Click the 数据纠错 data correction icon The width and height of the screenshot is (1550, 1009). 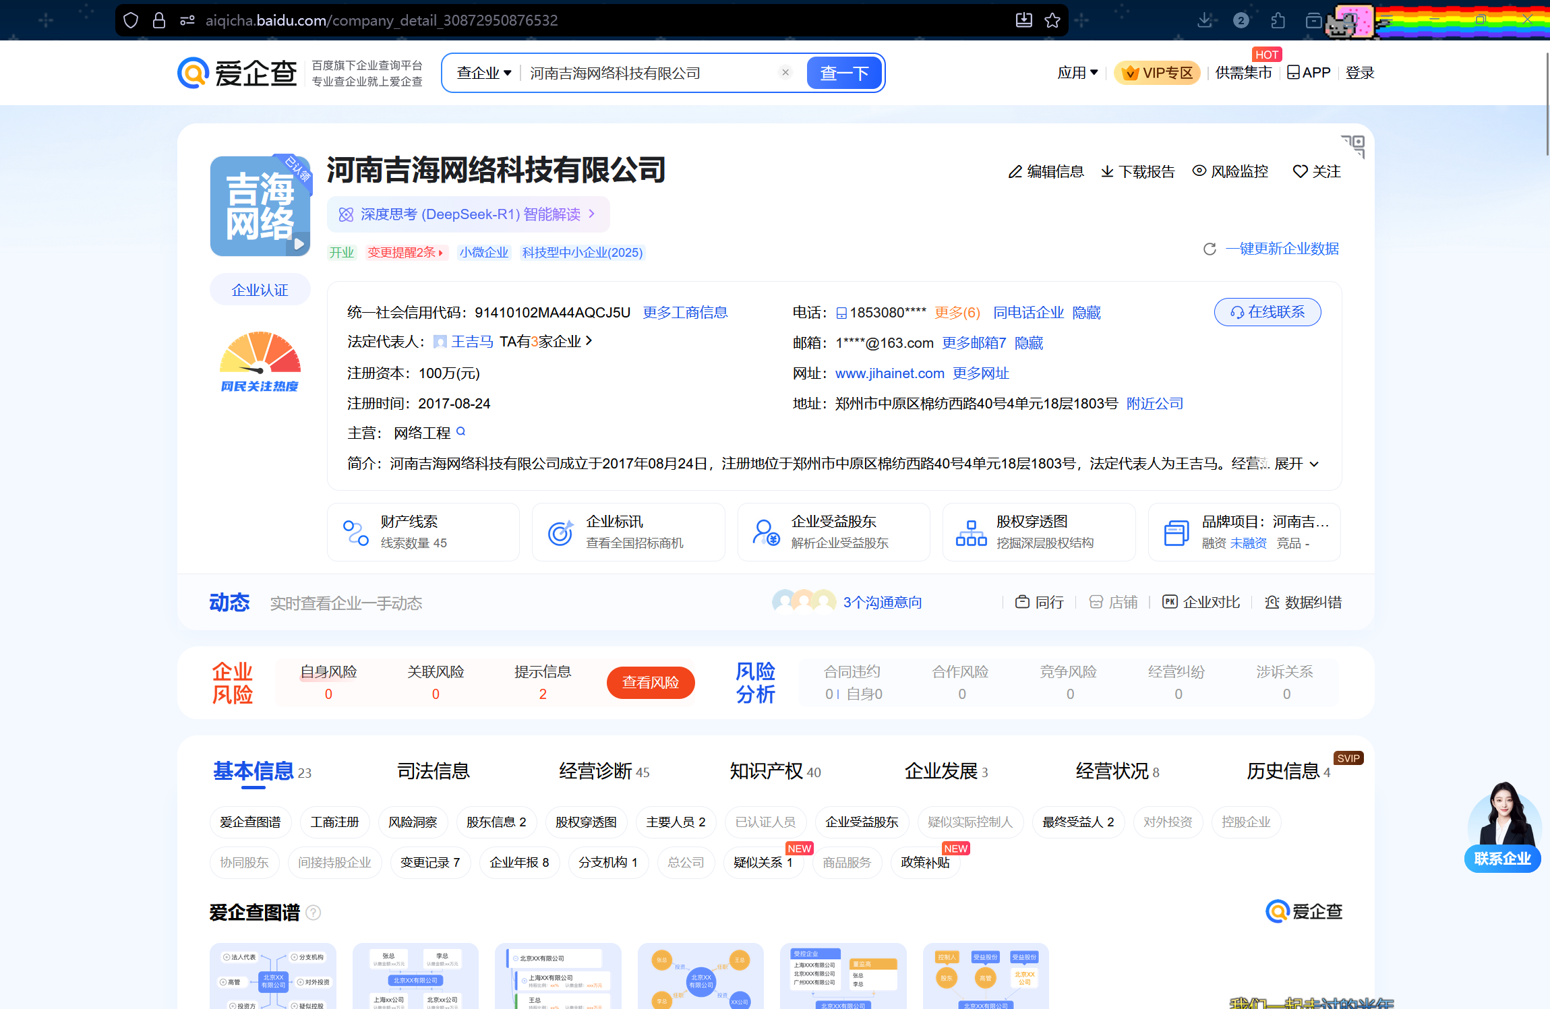(x=1272, y=601)
